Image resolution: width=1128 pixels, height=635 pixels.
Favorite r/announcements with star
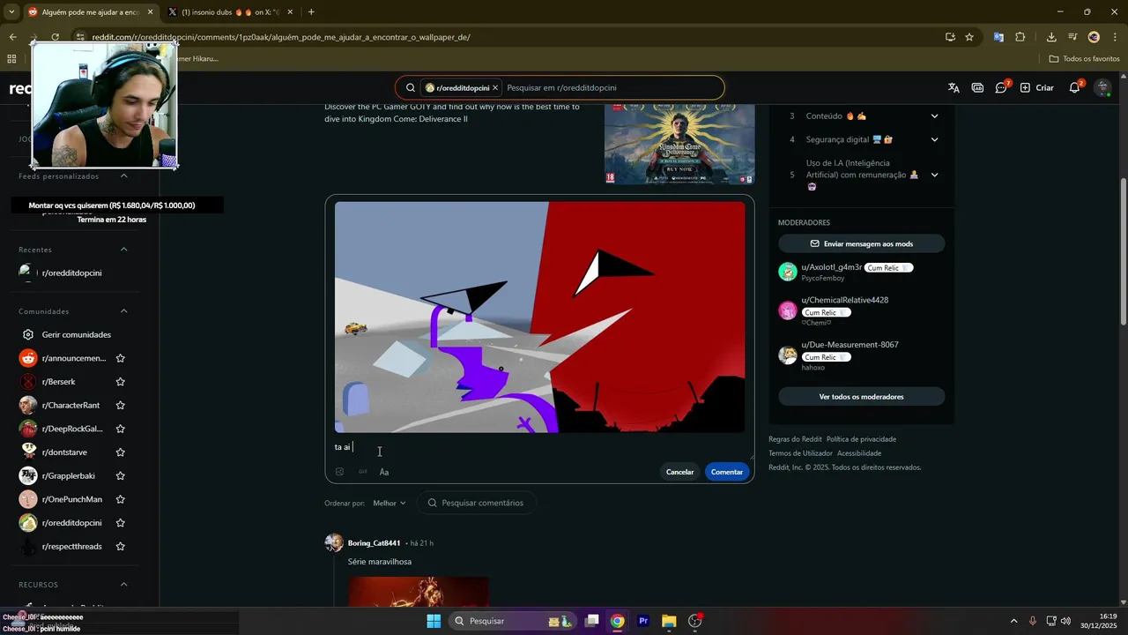coord(120,358)
